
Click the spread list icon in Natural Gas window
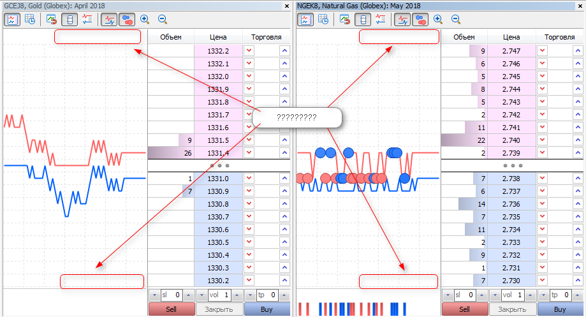pyautogui.click(x=381, y=19)
